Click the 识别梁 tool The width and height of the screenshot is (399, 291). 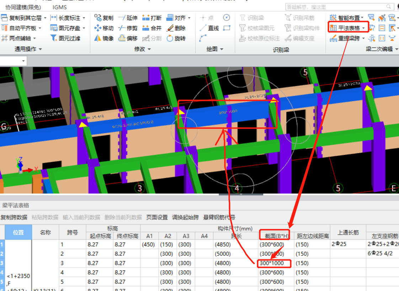click(252, 18)
